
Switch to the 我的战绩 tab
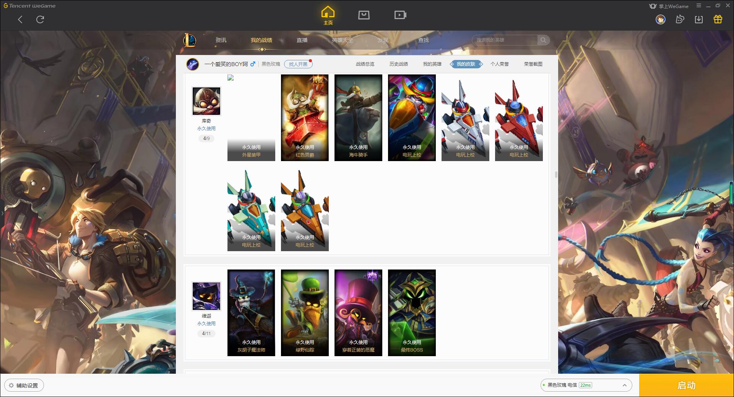(261, 40)
